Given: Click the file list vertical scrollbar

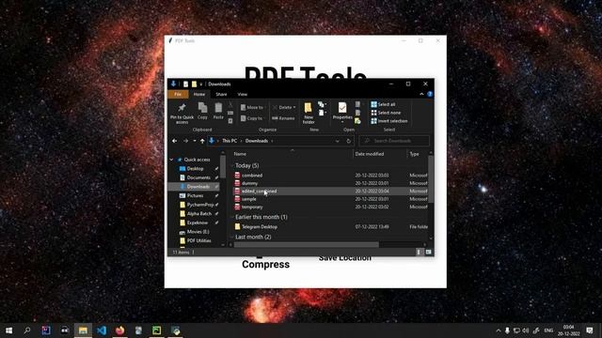Looking at the screenshot, I should pyautogui.click(x=431, y=179).
